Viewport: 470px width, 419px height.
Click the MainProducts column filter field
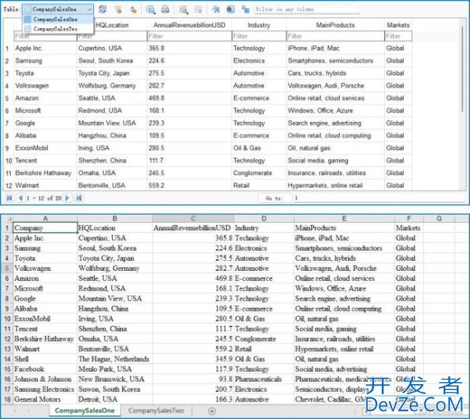[x=336, y=36]
